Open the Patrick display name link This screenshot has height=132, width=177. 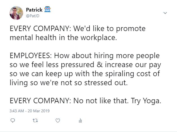tap(34, 10)
